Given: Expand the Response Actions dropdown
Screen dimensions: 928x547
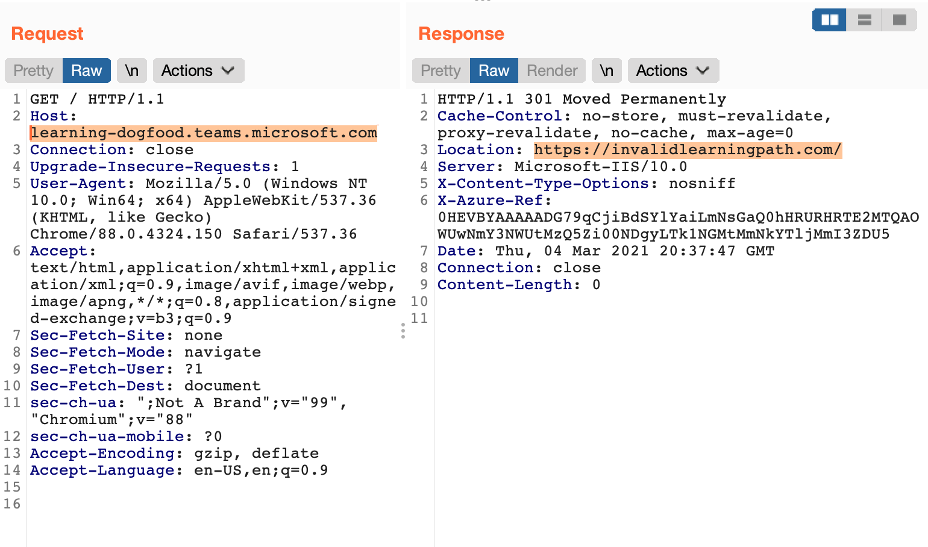Looking at the screenshot, I should point(673,70).
